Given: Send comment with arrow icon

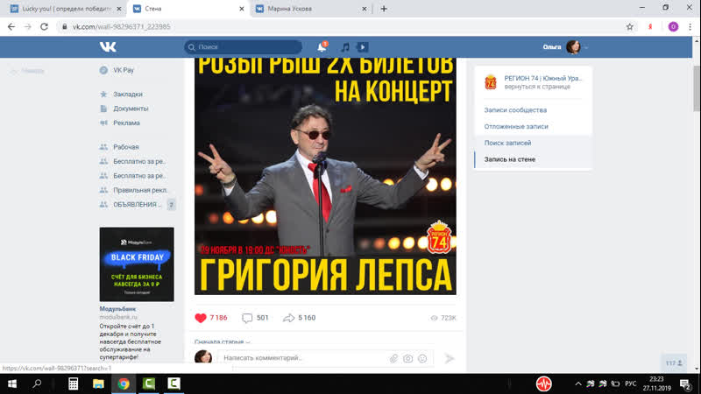Looking at the screenshot, I should [450, 358].
